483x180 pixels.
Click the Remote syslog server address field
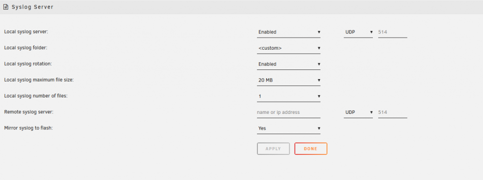(289, 112)
